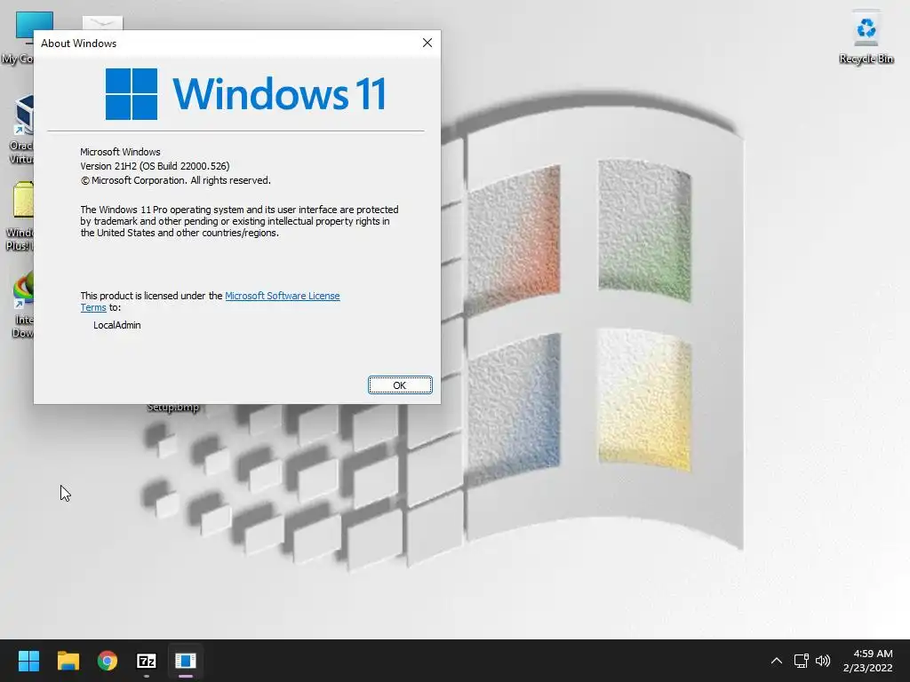Viewport: 910px width, 682px height.
Task: Open the Microsoft Software License Terms link
Action: [282, 296]
